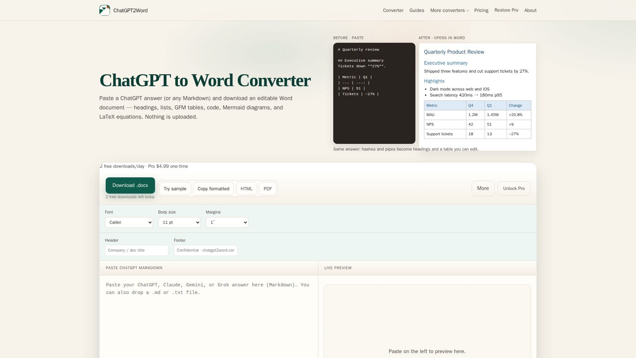Go to the Guides page
636x358 pixels.
417,10
